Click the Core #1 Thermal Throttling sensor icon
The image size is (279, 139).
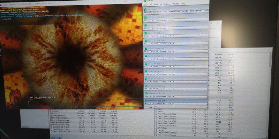156,135
